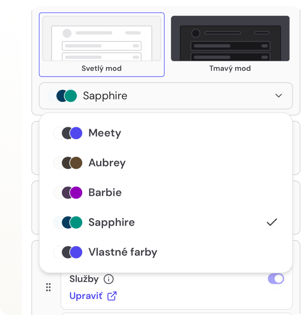Open the theme dropdown chevron
Viewport: 305px width, 315px height.
point(278,96)
